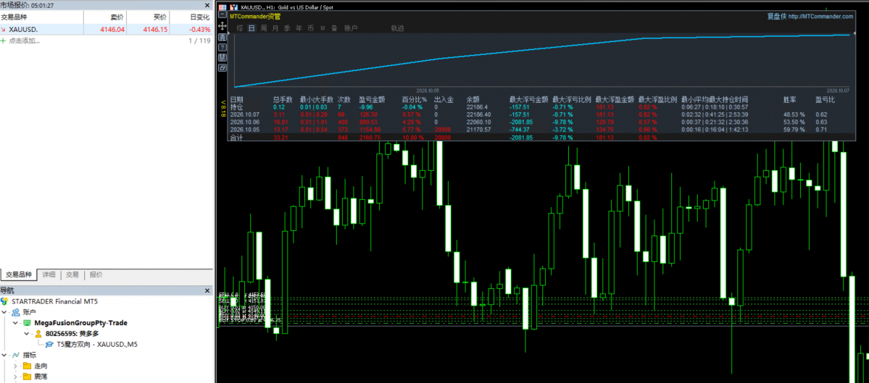Switch to the 交易品种 tab
Viewport: 869px width, 383px height.
tap(20, 274)
